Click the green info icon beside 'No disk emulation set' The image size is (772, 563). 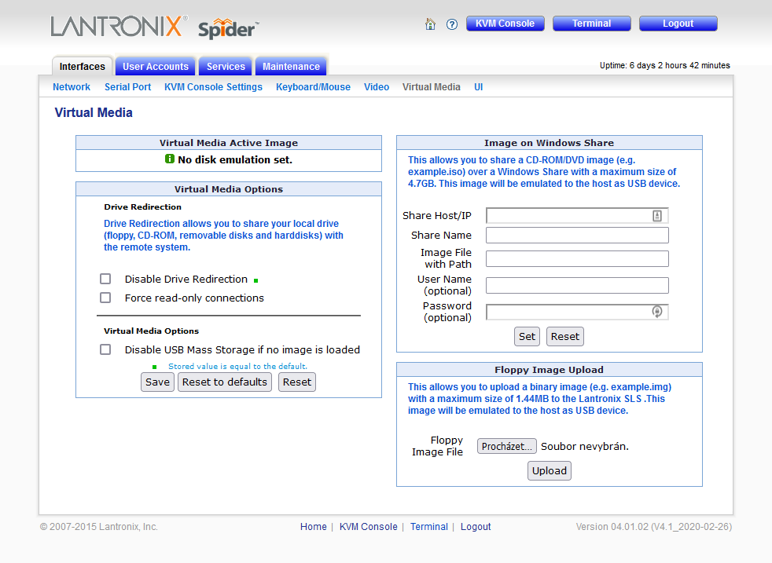pyautogui.click(x=170, y=159)
